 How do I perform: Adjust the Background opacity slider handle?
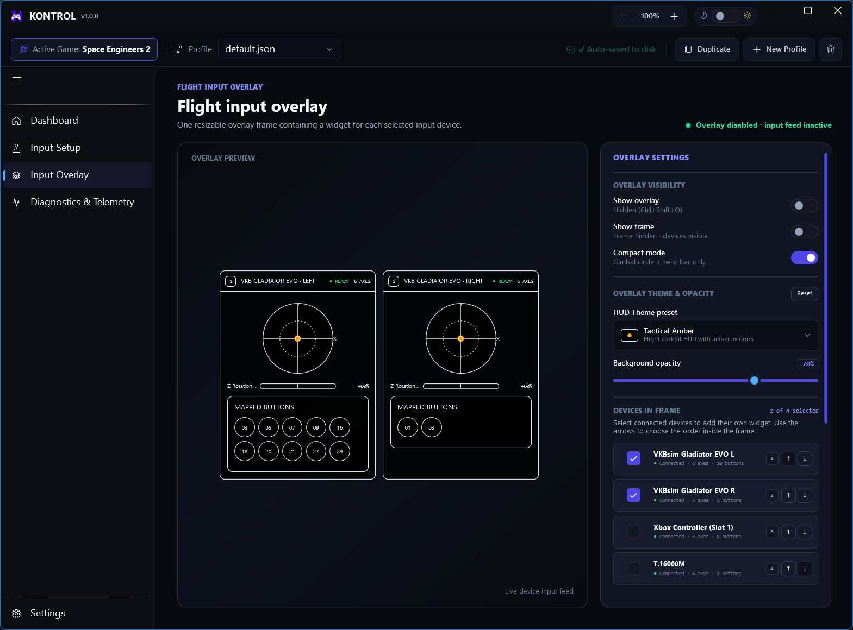[754, 380]
